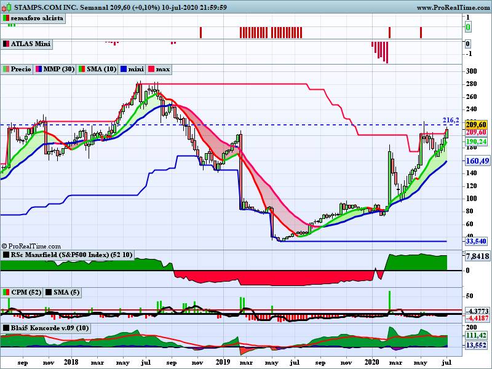Viewport: 492px width, 369px height.
Task: Select the SMA (10) legend label
Action: pyautogui.click(x=101, y=69)
